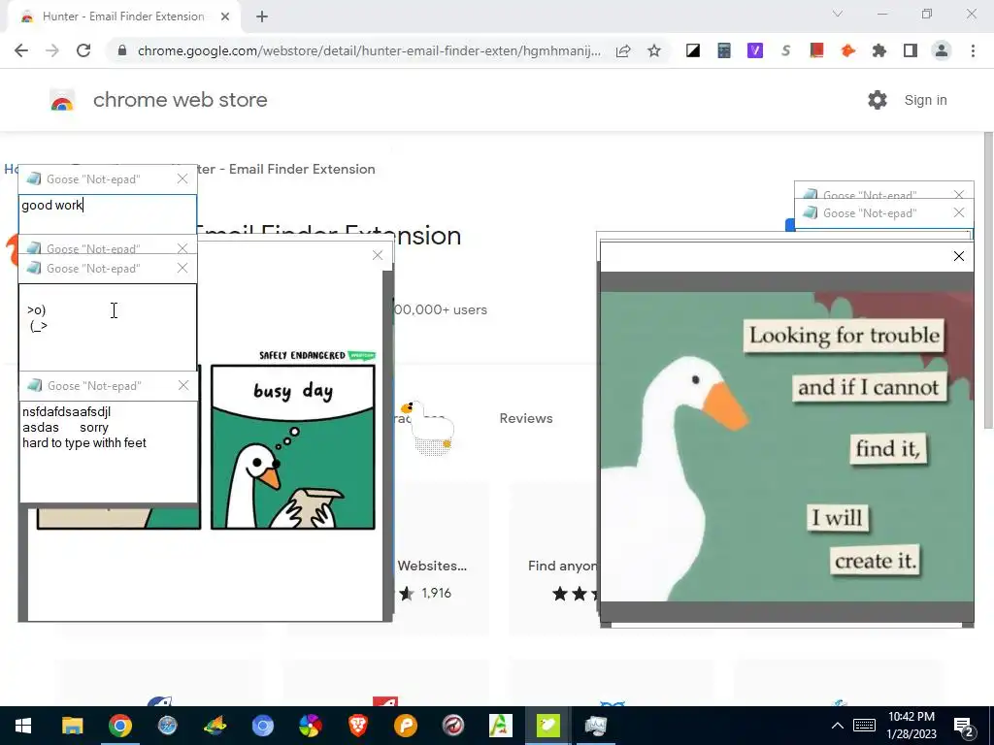This screenshot has height=745, width=994.
Task: Open the orange P taskbar icon
Action: coord(405,726)
